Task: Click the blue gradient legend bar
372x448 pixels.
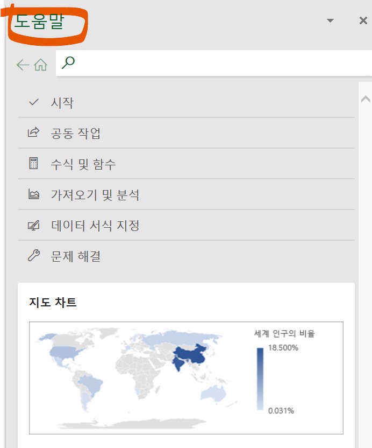Action: pyautogui.click(x=260, y=379)
